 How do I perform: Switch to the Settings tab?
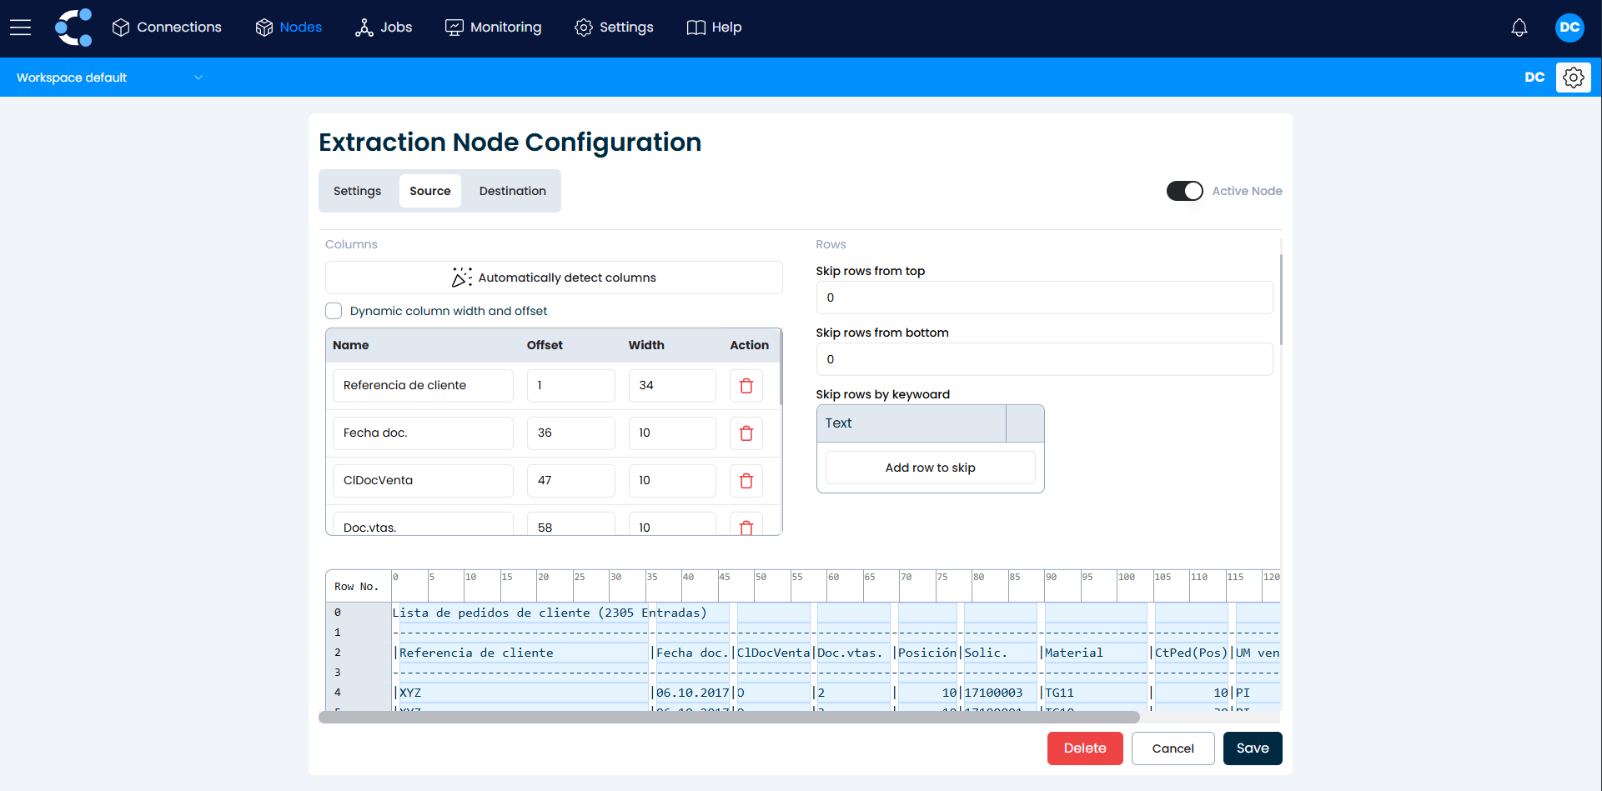pos(357,191)
